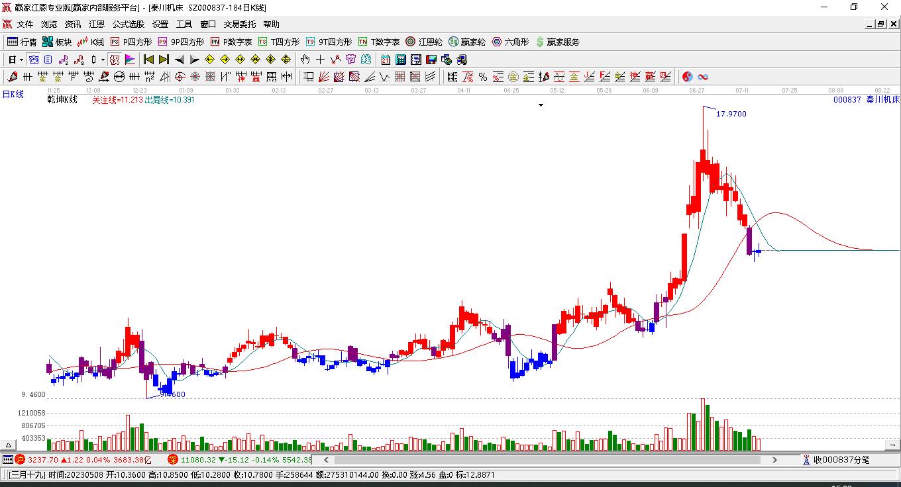Click the 17.9700 high price label
This screenshot has width=901, height=487.
point(731,114)
